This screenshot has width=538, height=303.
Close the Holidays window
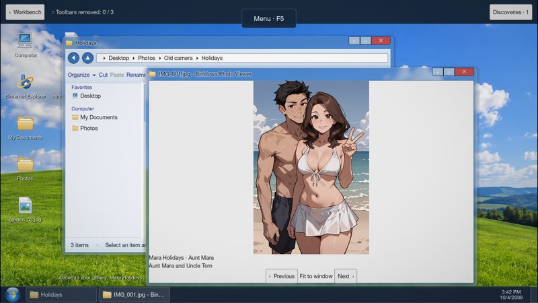coord(381,40)
